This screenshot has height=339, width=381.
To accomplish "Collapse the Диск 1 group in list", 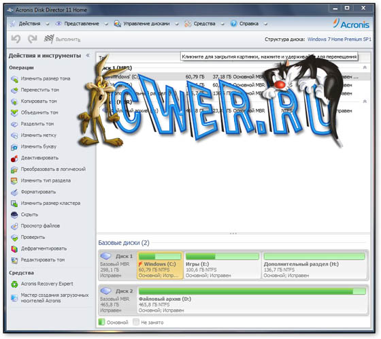I will [x=365, y=67].
